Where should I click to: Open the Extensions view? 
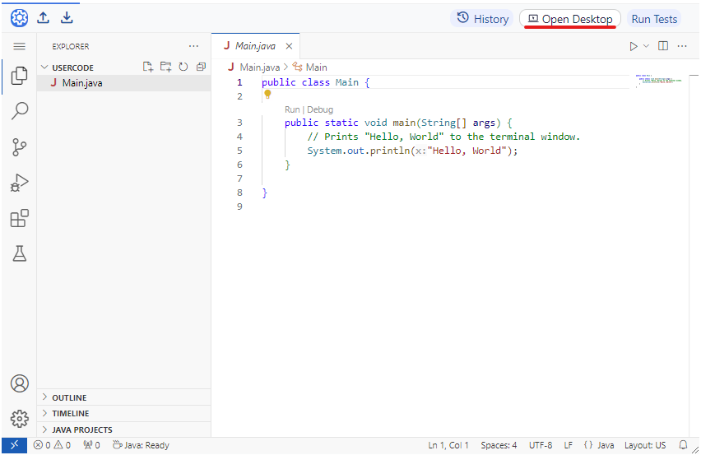click(19, 219)
